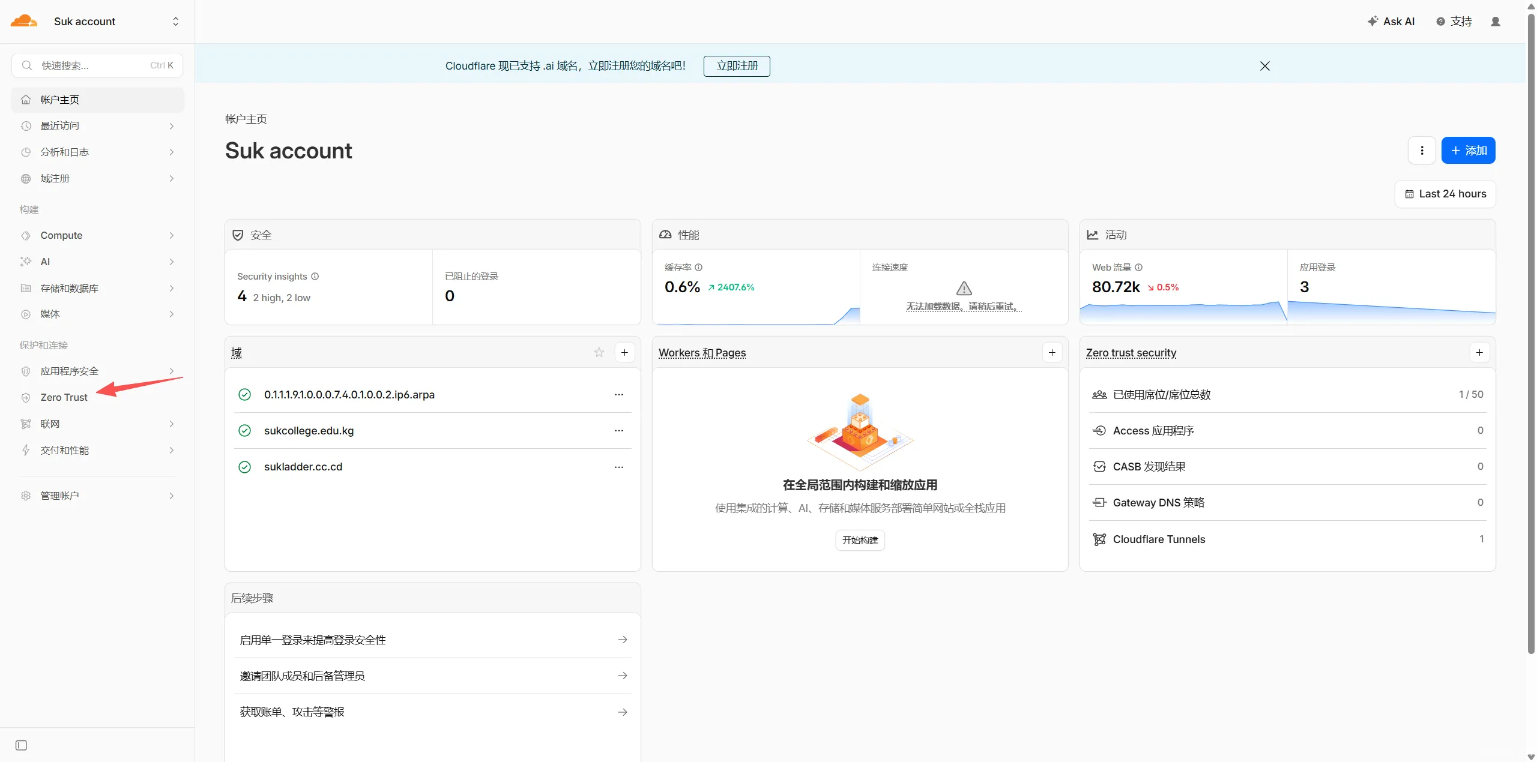Open the user profile icon

coord(1496,22)
